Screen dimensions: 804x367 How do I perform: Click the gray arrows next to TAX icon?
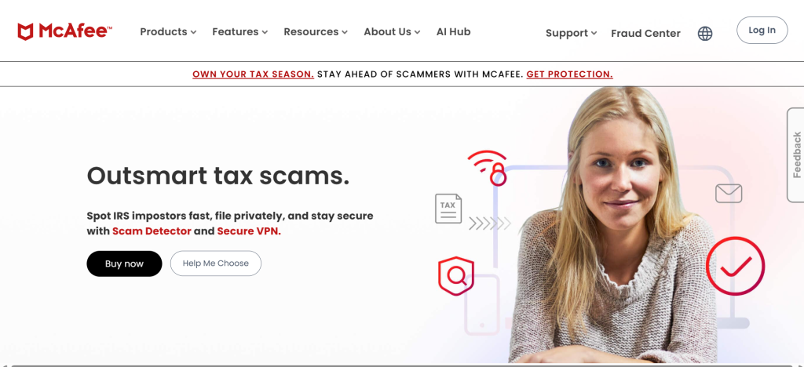pyautogui.click(x=490, y=223)
